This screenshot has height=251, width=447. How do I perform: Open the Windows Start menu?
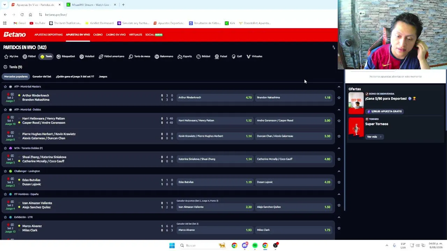tap(172, 245)
